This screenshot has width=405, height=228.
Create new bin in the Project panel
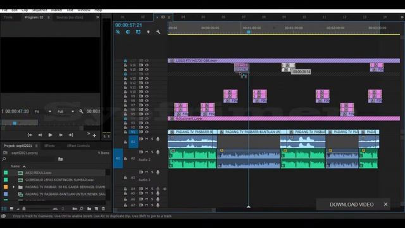pos(89,208)
